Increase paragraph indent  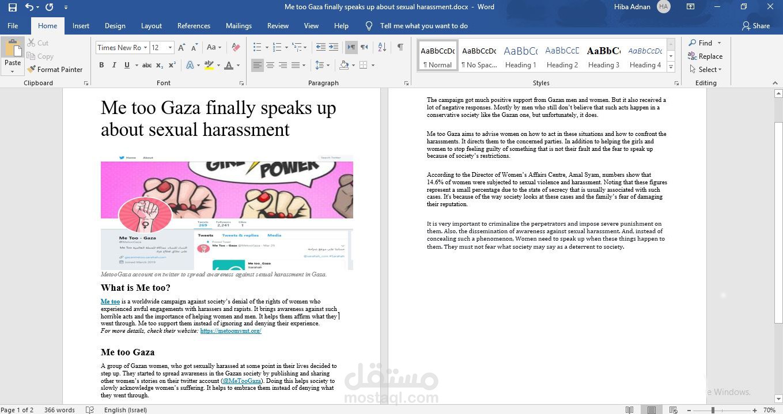click(x=334, y=47)
